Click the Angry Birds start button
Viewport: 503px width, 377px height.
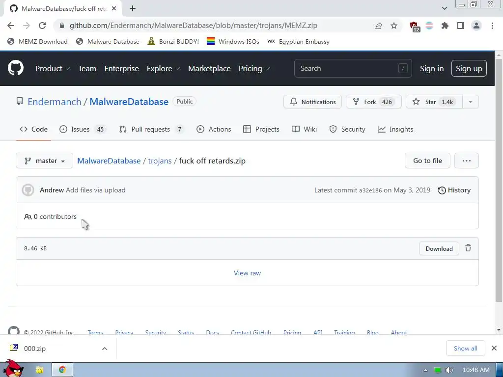pyautogui.click(x=13, y=369)
